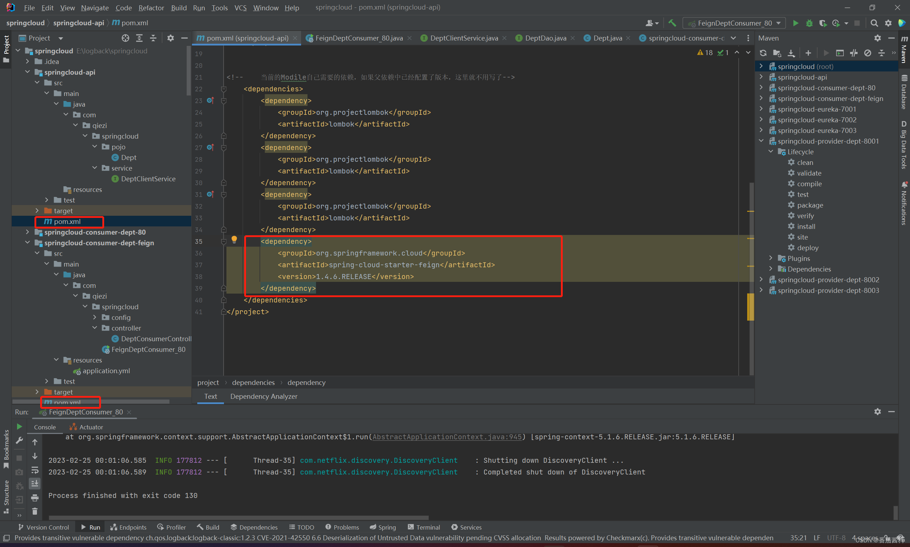Run FeignDeptConsumer_80 with the green play icon
Image resolution: width=910 pixels, height=547 pixels.
pyautogui.click(x=796, y=23)
